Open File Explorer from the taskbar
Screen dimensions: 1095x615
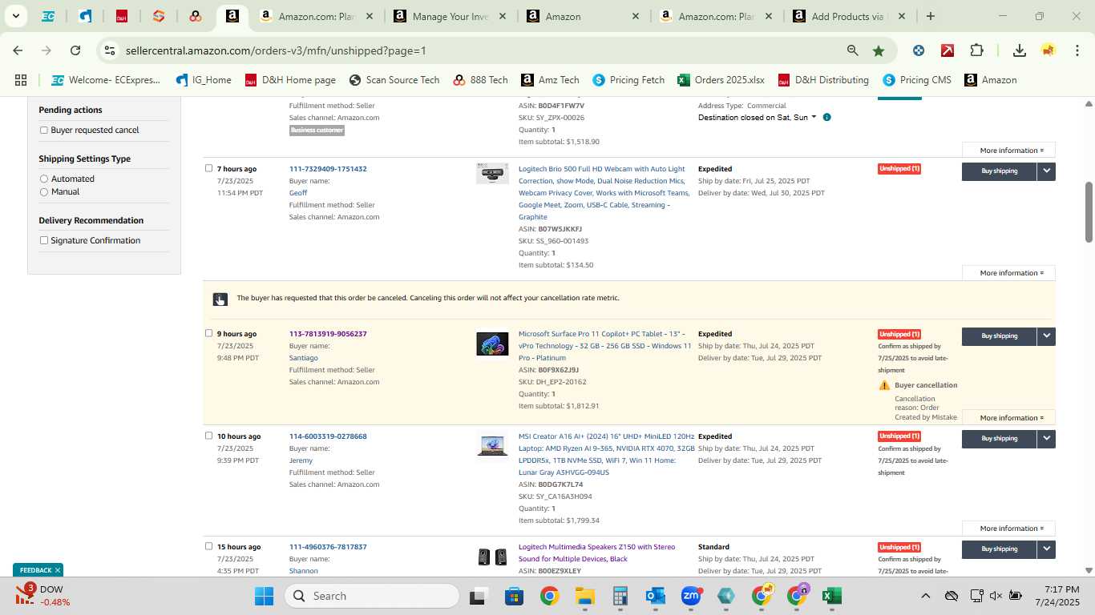click(x=584, y=596)
